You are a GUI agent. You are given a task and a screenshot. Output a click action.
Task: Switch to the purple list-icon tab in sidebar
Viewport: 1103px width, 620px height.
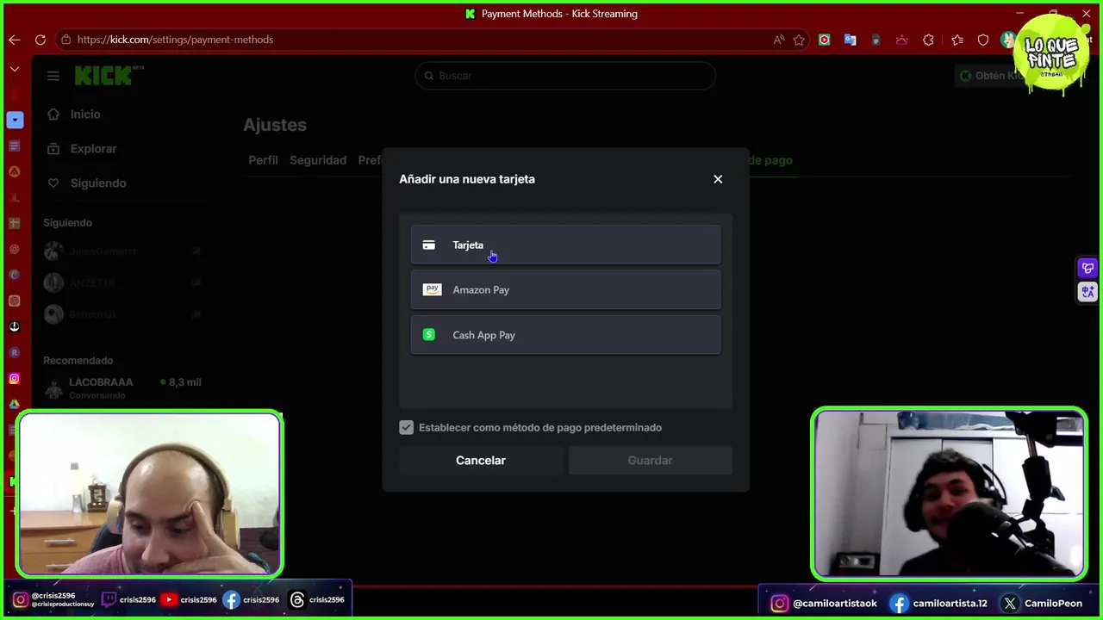tap(15, 146)
